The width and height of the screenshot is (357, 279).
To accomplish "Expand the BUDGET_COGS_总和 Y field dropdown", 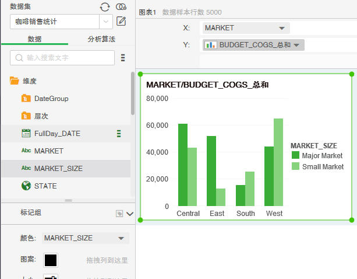I will click(296, 45).
